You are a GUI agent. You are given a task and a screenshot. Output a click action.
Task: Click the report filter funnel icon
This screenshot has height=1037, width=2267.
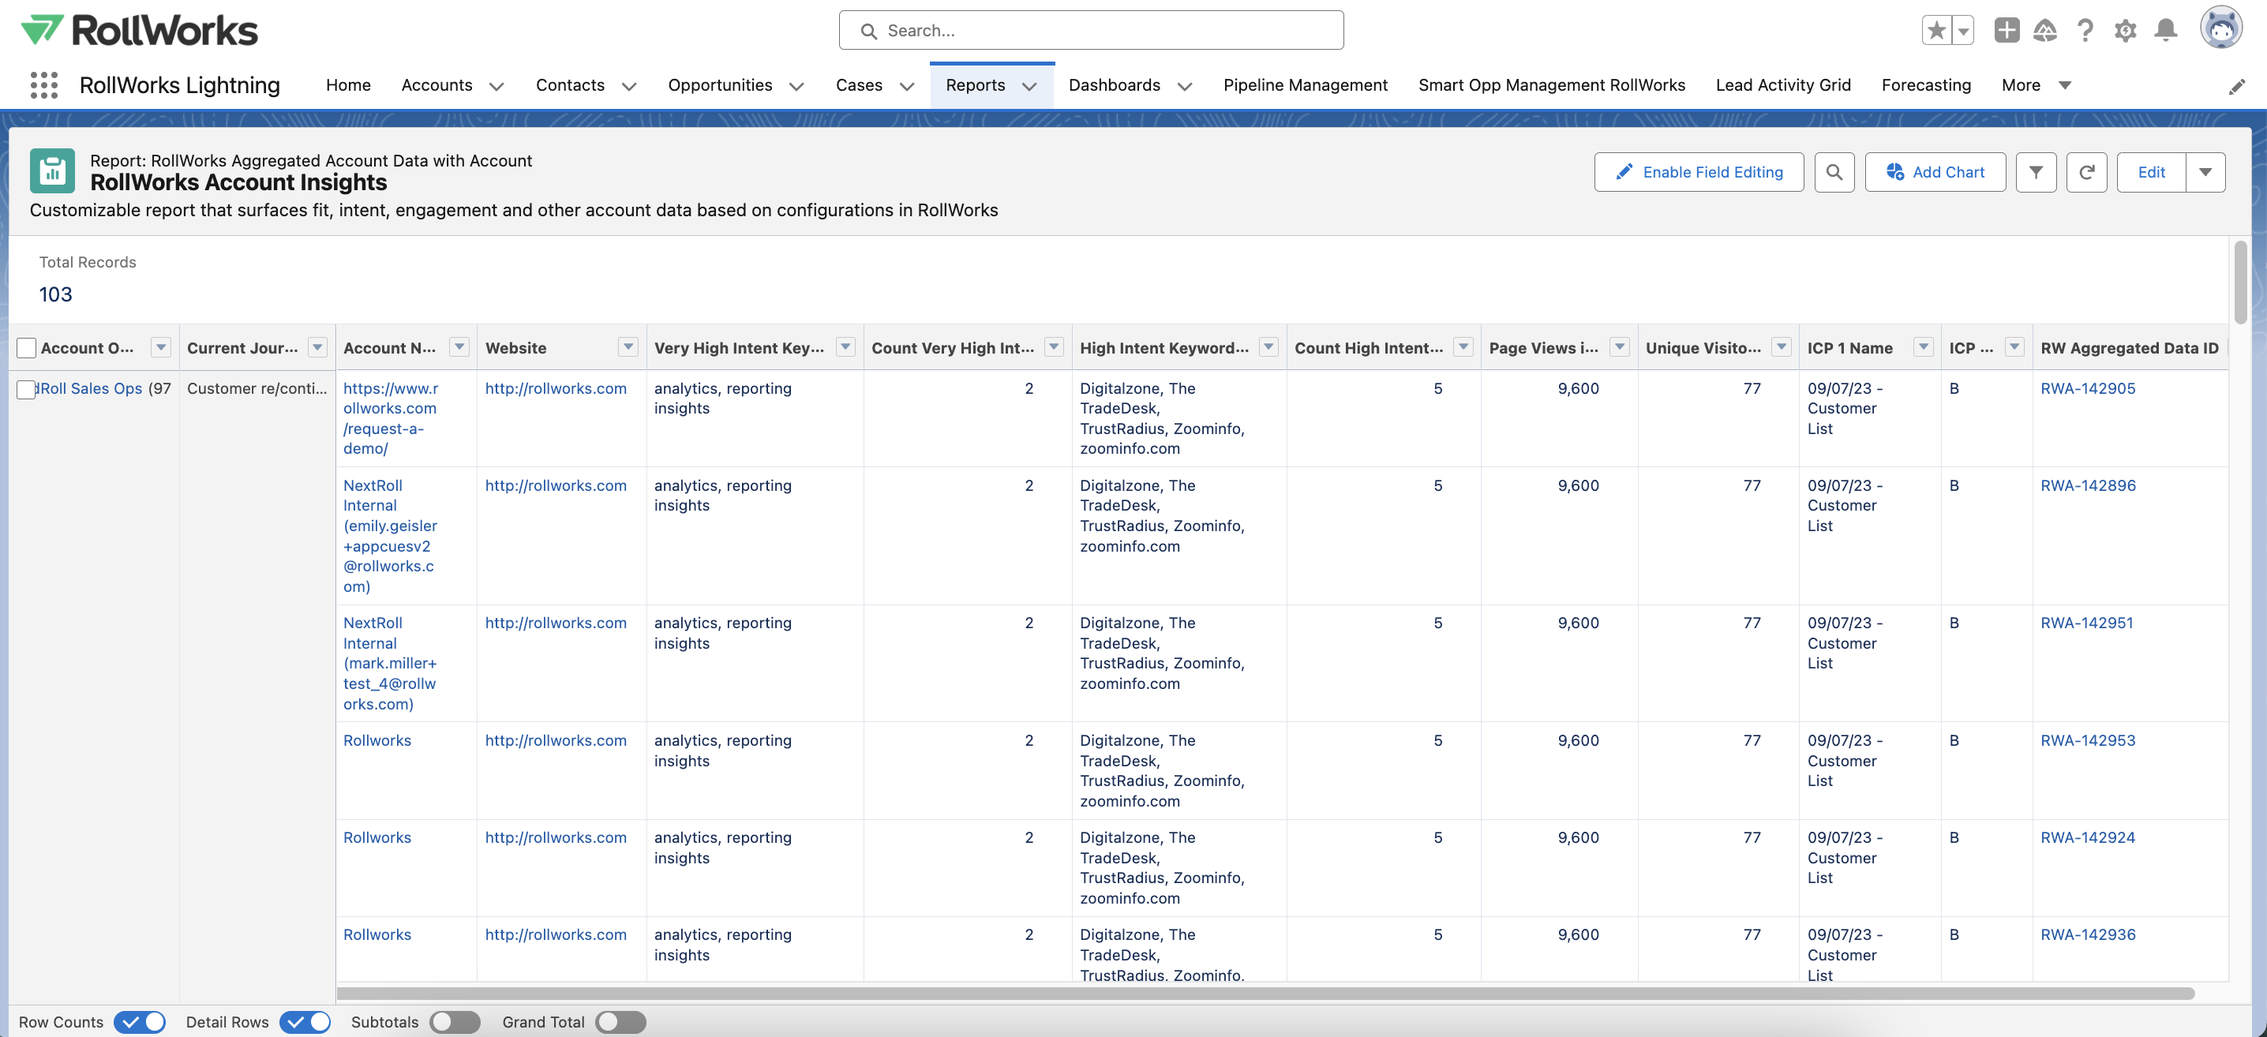click(x=2036, y=171)
